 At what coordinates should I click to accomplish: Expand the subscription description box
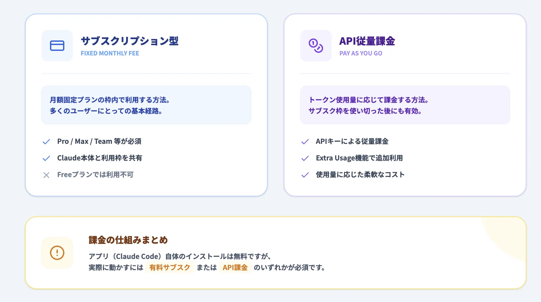coord(146,105)
